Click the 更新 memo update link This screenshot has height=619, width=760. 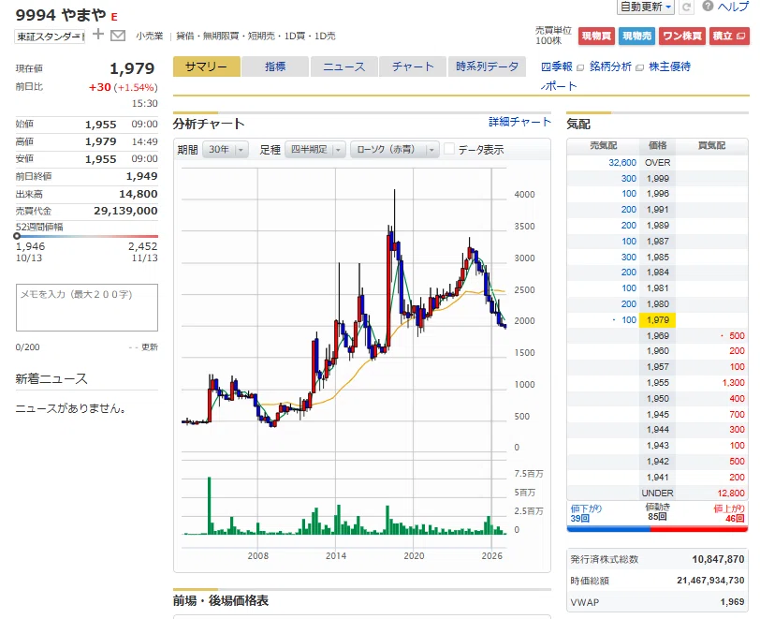[x=150, y=347]
